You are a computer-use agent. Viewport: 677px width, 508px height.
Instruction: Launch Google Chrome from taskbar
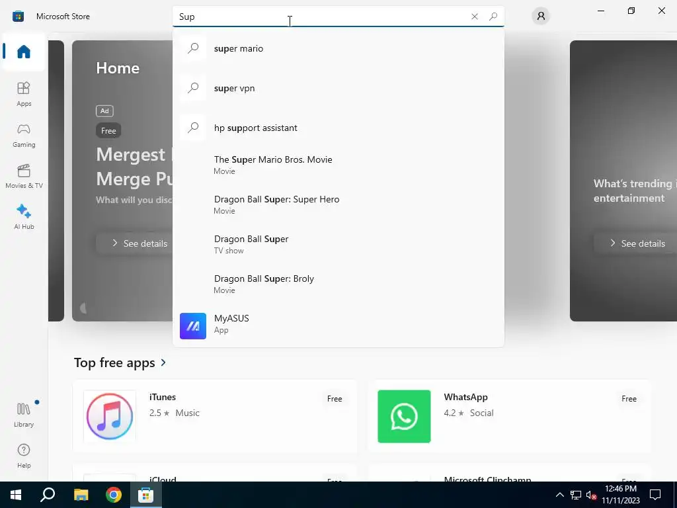pos(114,495)
